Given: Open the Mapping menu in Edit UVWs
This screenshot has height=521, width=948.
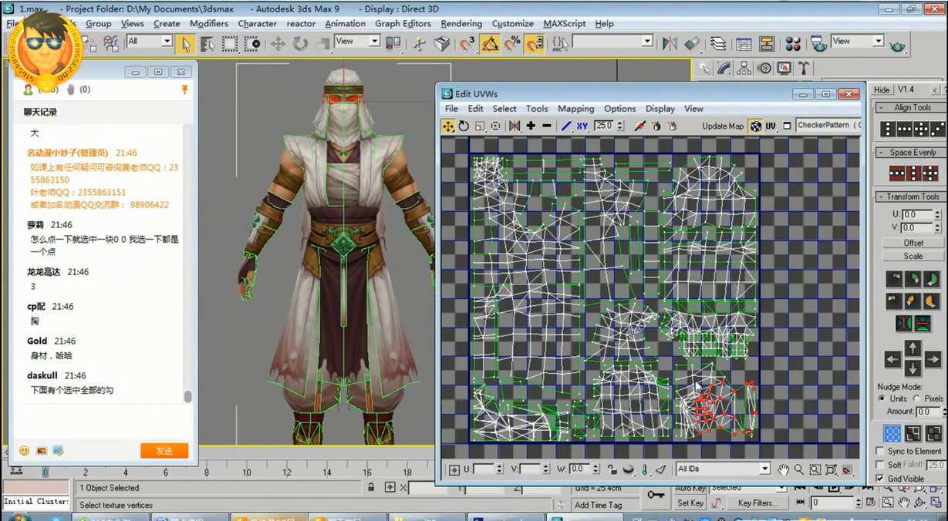Looking at the screenshot, I should coord(576,109).
